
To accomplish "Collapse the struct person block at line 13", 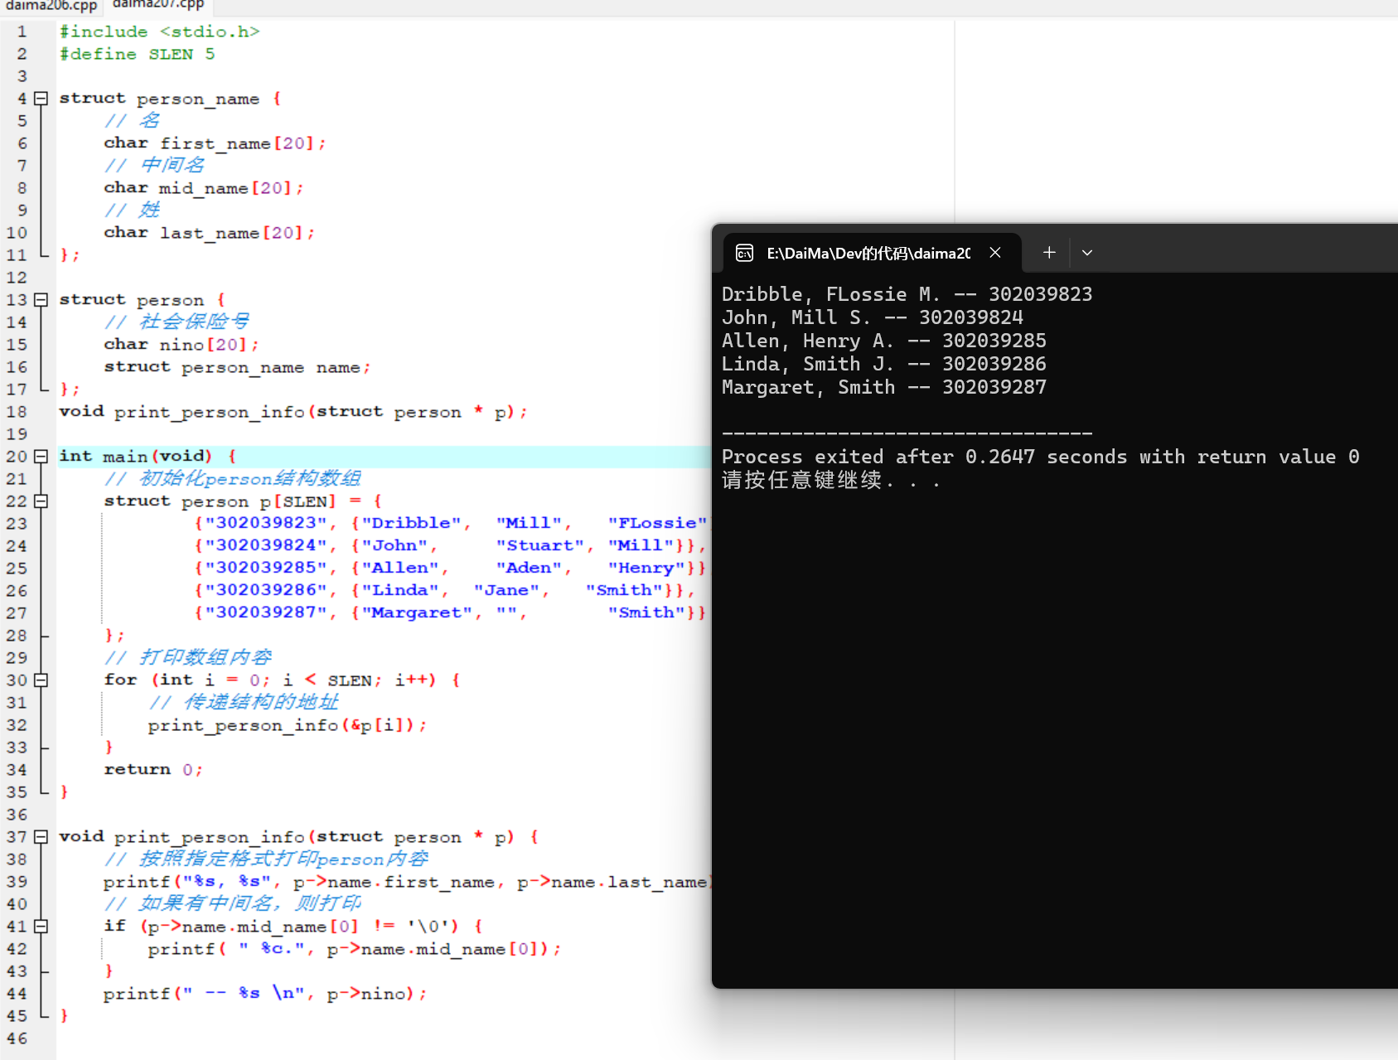I will coord(41,300).
